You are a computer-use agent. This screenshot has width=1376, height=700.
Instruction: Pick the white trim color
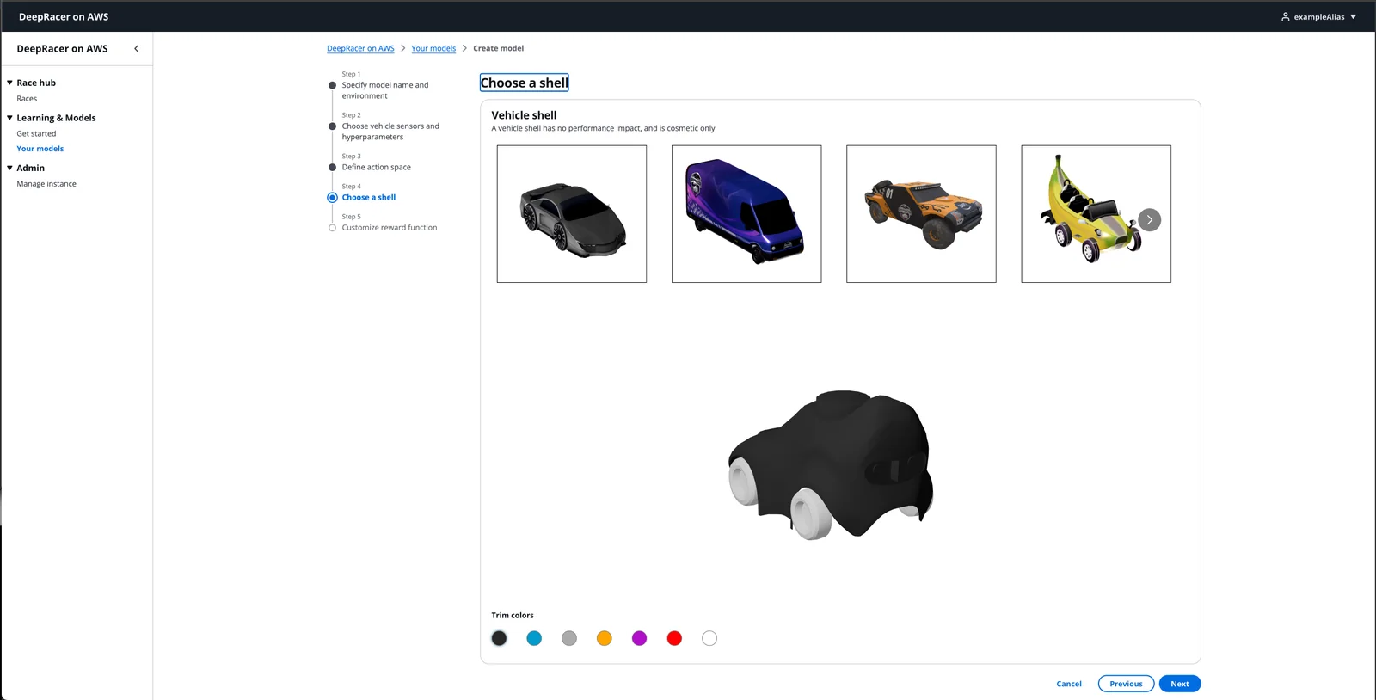coord(709,638)
